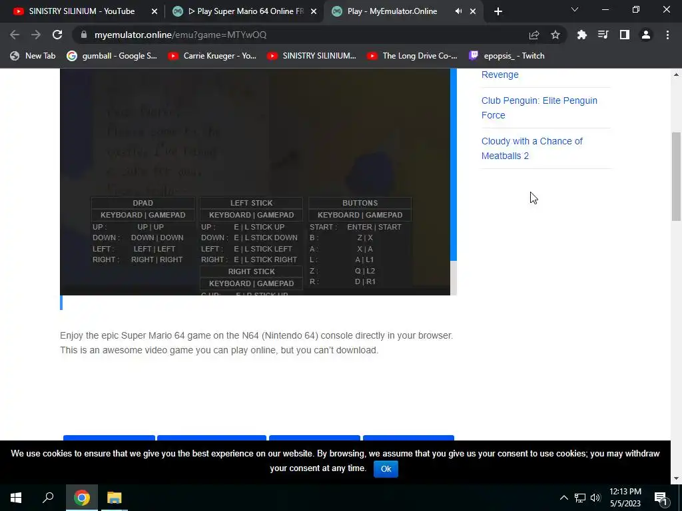Open the volume tray icon
The height and width of the screenshot is (511, 682).
click(x=595, y=498)
